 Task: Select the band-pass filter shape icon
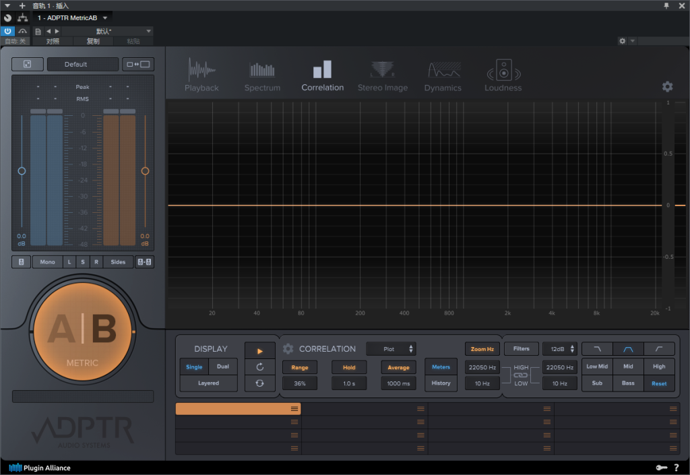pyautogui.click(x=628, y=349)
